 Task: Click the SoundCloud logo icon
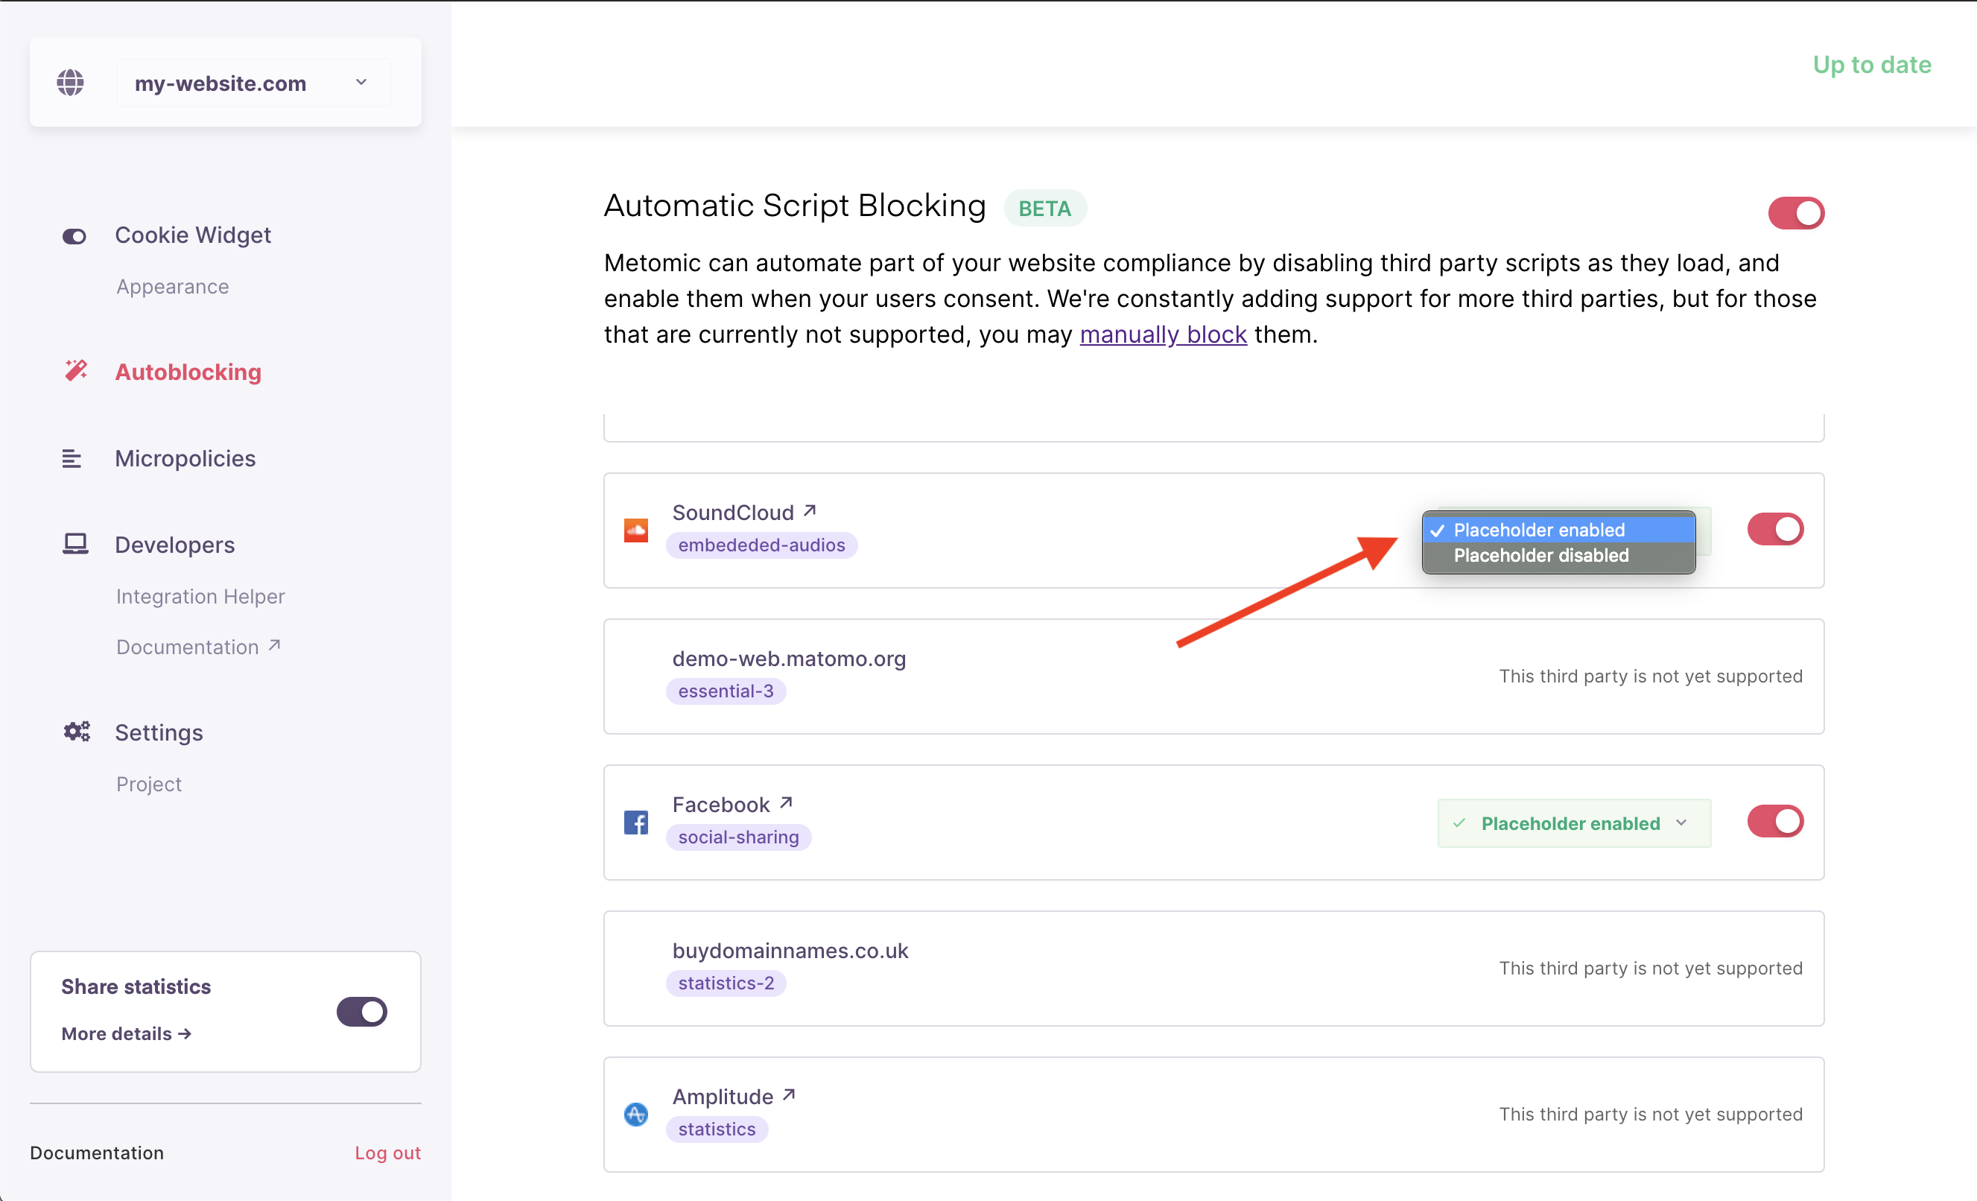636,530
